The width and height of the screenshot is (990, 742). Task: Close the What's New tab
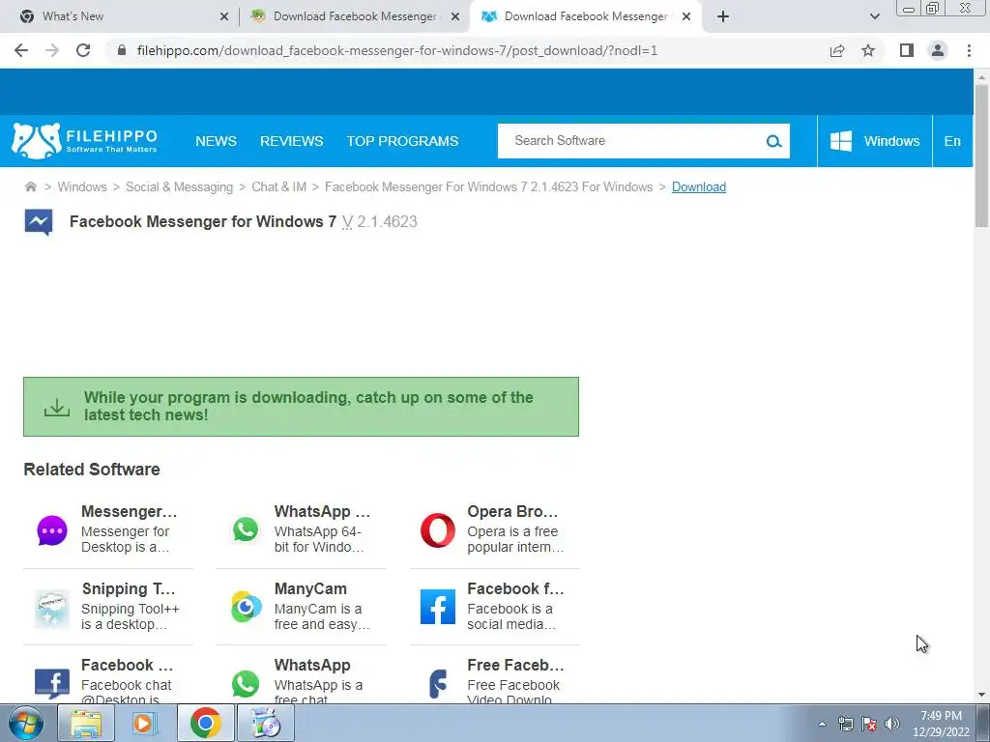(224, 16)
